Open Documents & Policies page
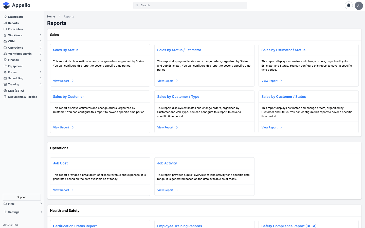 point(23,97)
